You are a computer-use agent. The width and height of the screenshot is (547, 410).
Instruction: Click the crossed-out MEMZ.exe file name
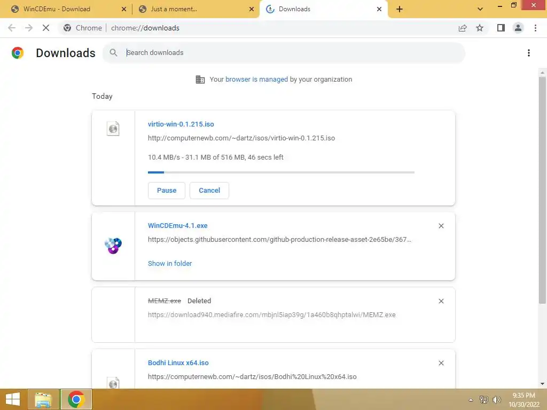tap(165, 301)
